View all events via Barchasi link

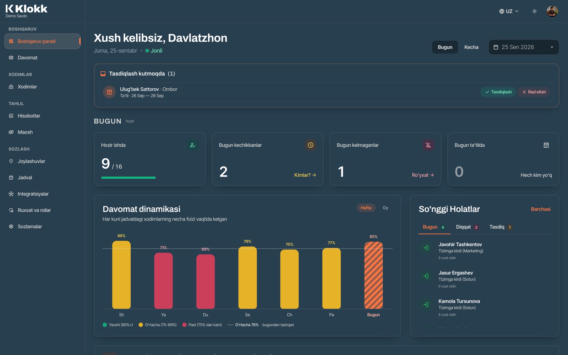click(x=541, y=209)
